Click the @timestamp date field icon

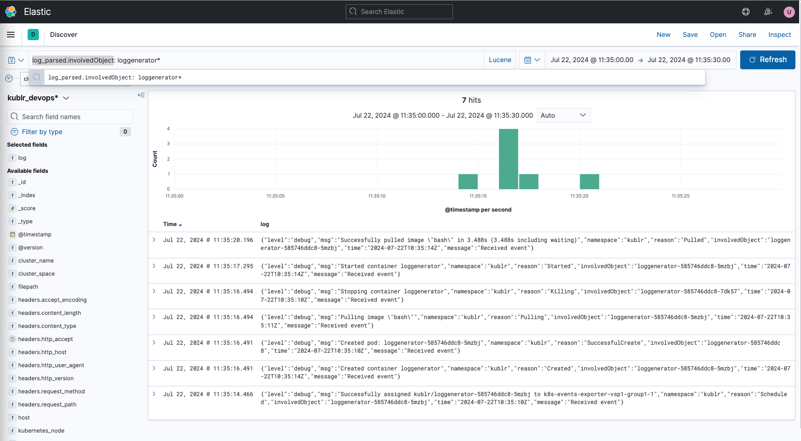[x=13, y=235]
